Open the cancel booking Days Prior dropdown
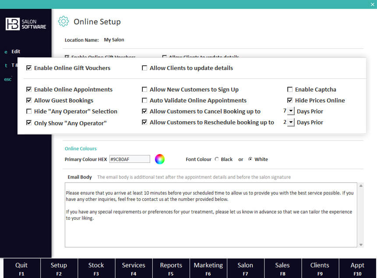The height and width of the screenshot is (278, 377). coord(291,112)
